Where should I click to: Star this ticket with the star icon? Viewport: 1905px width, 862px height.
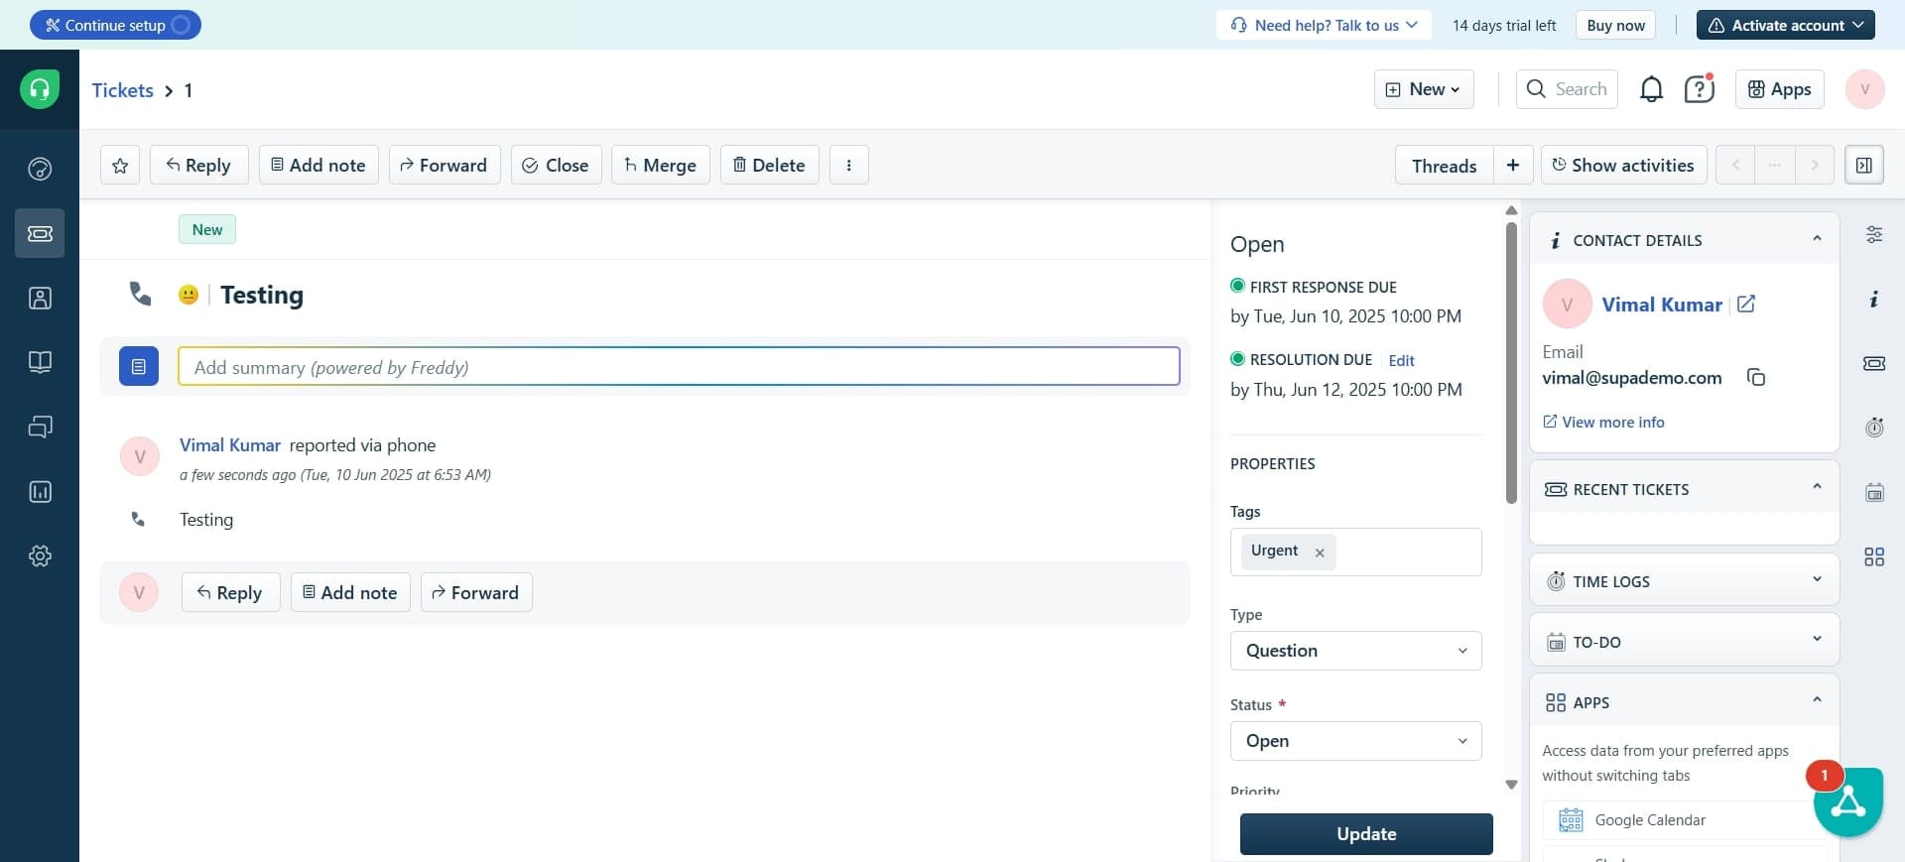120,166
